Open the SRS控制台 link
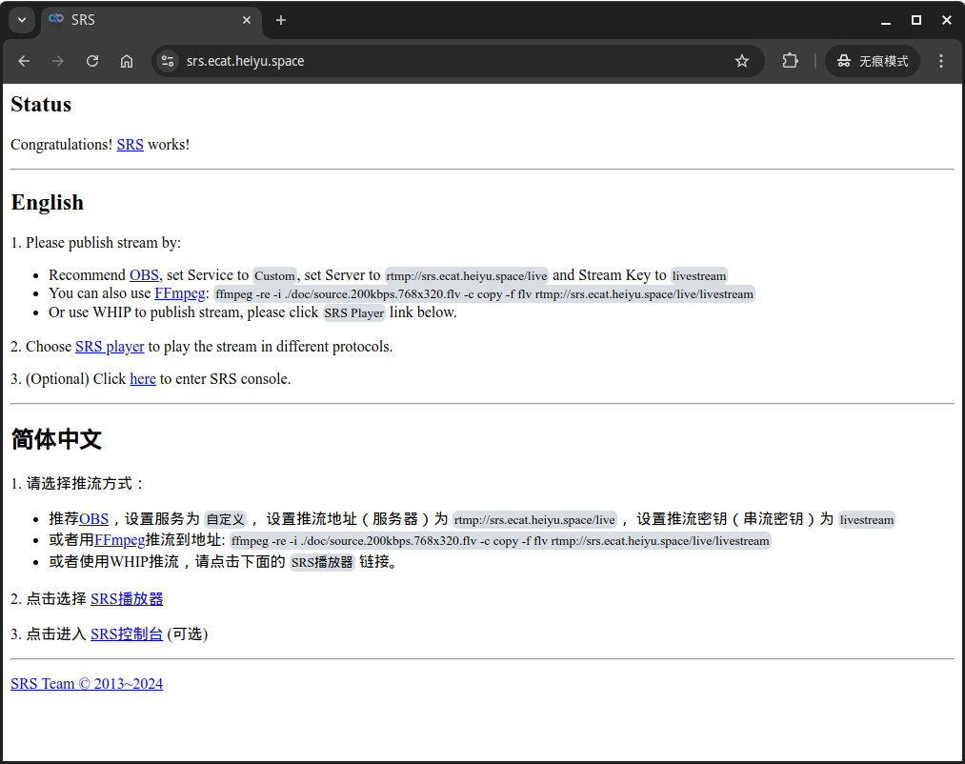 click(127, 634)
